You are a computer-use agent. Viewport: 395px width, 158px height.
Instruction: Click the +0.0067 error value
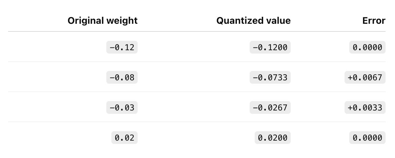[365, 77]
